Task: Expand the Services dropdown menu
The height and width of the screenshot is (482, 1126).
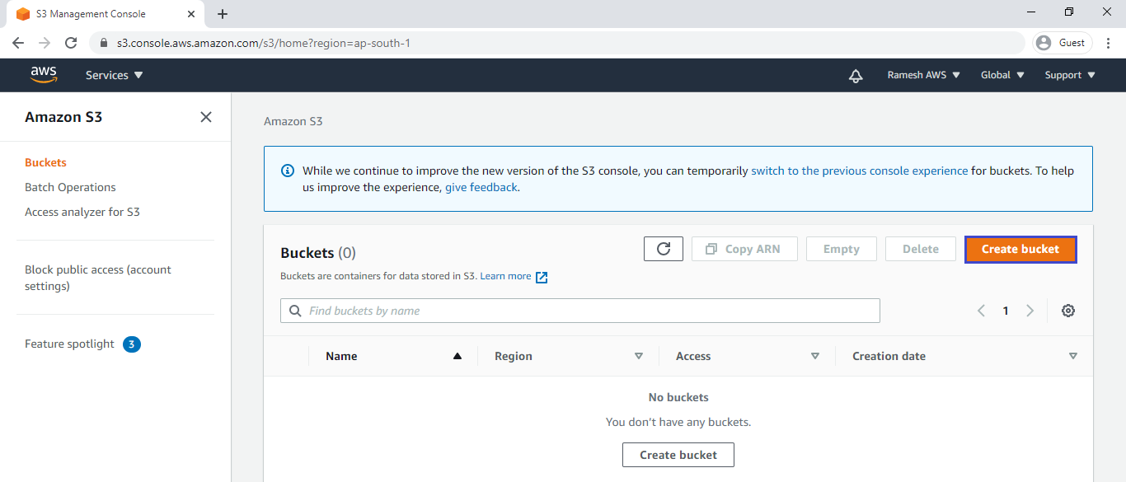Action: (115, 75)
